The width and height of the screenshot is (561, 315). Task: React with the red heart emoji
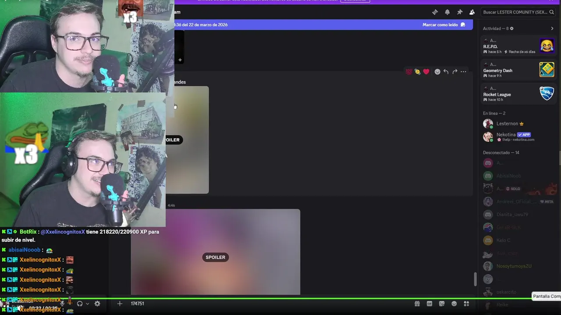(426, 72)
